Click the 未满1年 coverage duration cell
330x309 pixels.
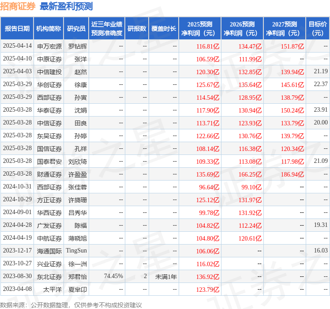[x=166, y=276]
